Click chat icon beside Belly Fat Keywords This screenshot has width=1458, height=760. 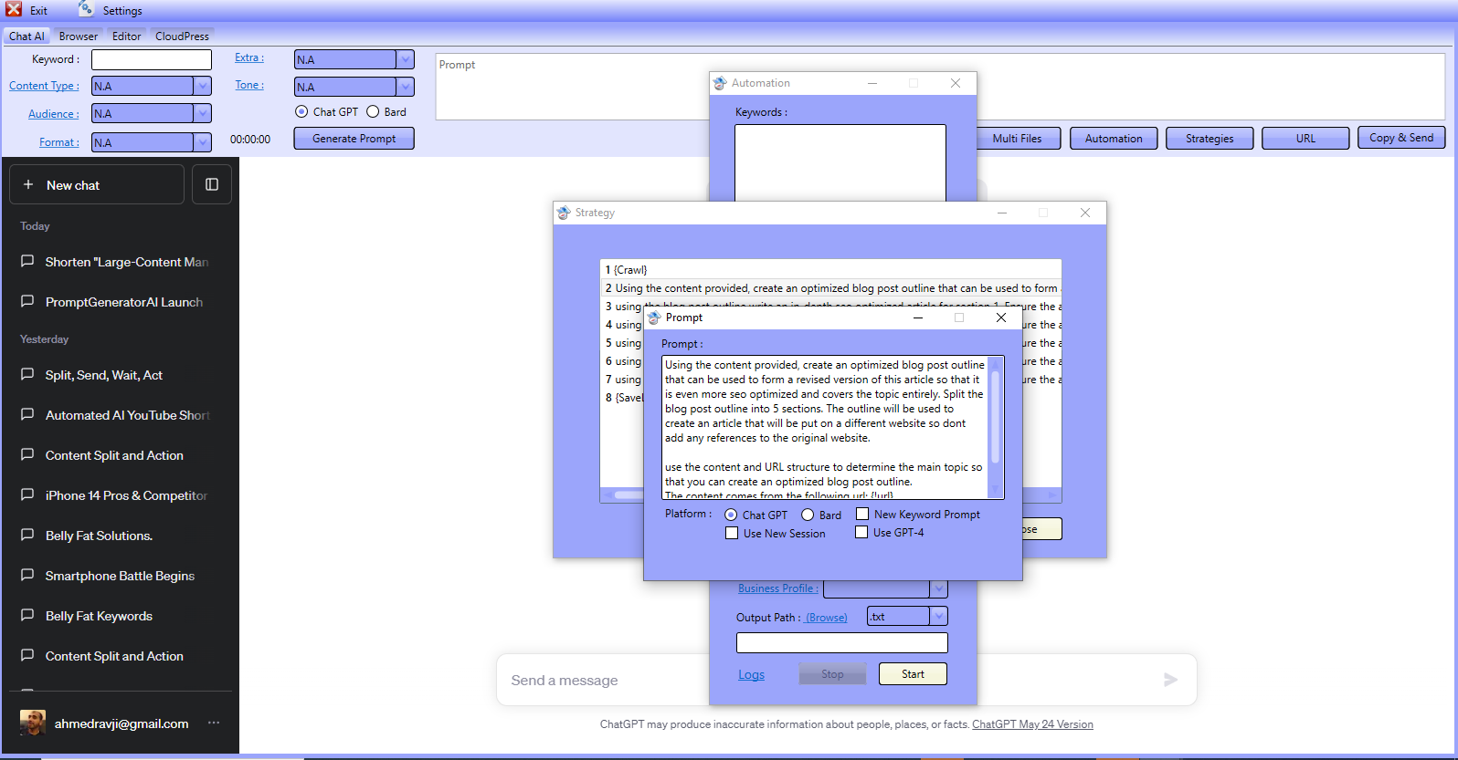pyautogui.click(x=27, y=615)
